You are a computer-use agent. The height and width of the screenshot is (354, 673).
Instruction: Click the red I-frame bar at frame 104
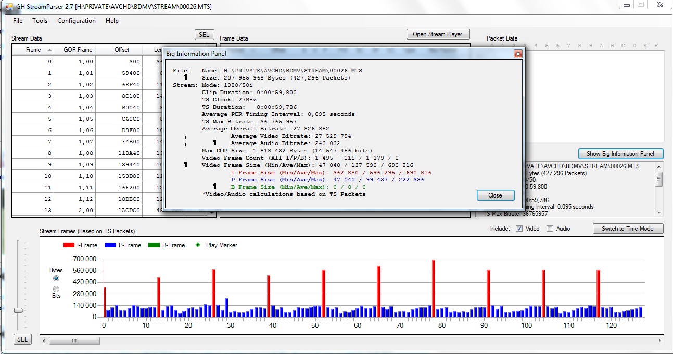543,294
